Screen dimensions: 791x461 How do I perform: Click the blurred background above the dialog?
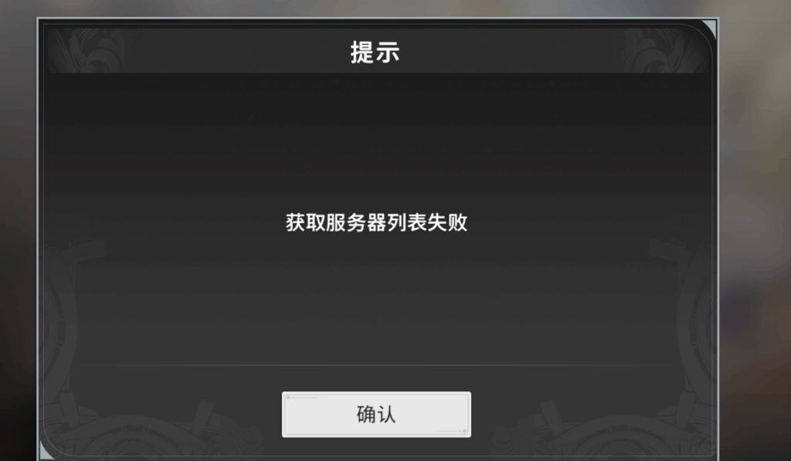tap(376, 8)
